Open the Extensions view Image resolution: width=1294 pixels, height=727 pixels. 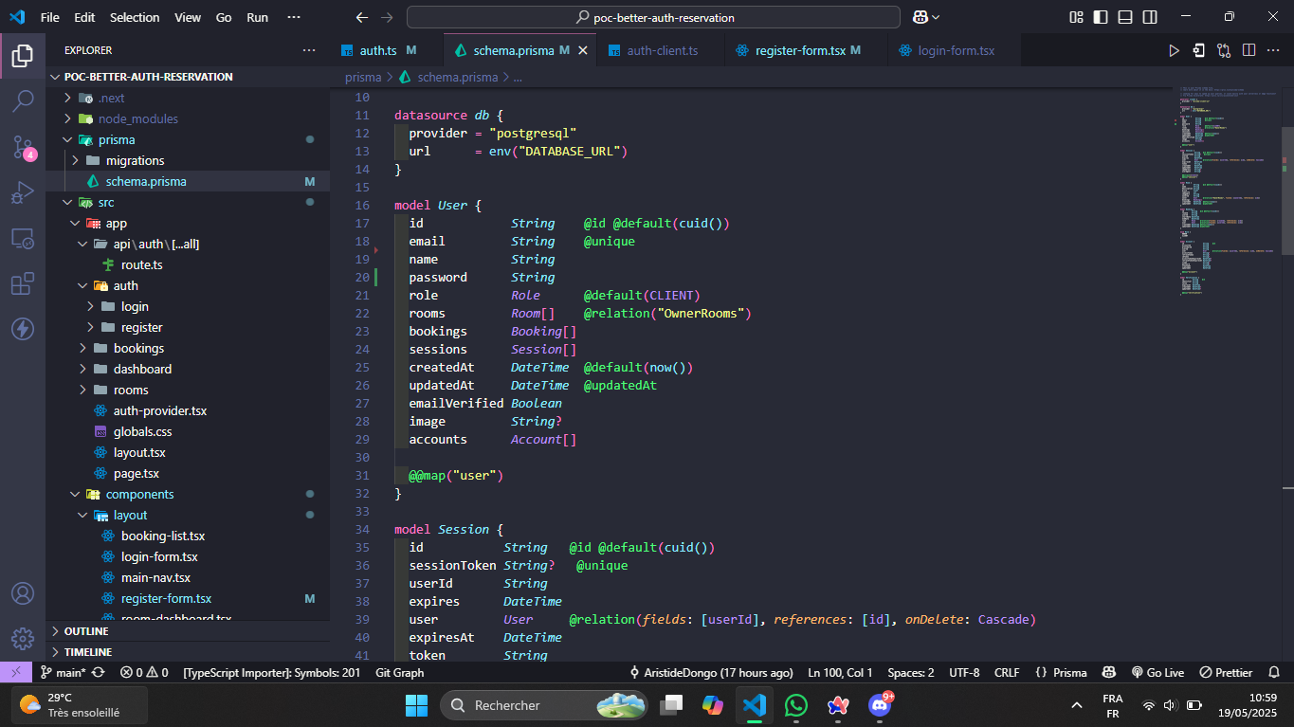click(23, 283)
